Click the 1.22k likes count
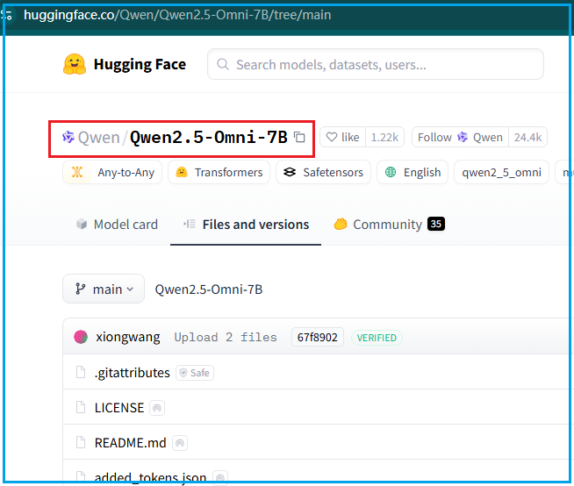The height and width of the screenshot is (486, 574). (384, 137)
